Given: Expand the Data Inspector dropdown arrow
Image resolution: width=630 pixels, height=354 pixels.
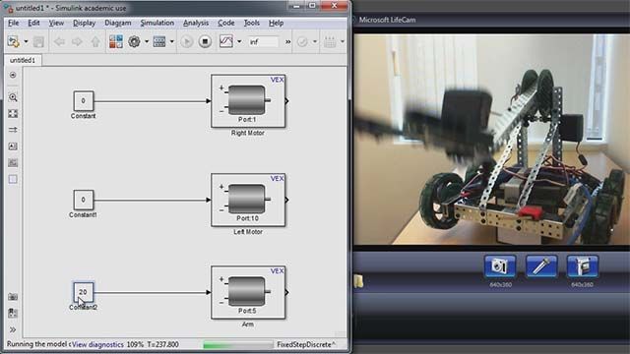Looking at the screenshot, I should point(239,41).
